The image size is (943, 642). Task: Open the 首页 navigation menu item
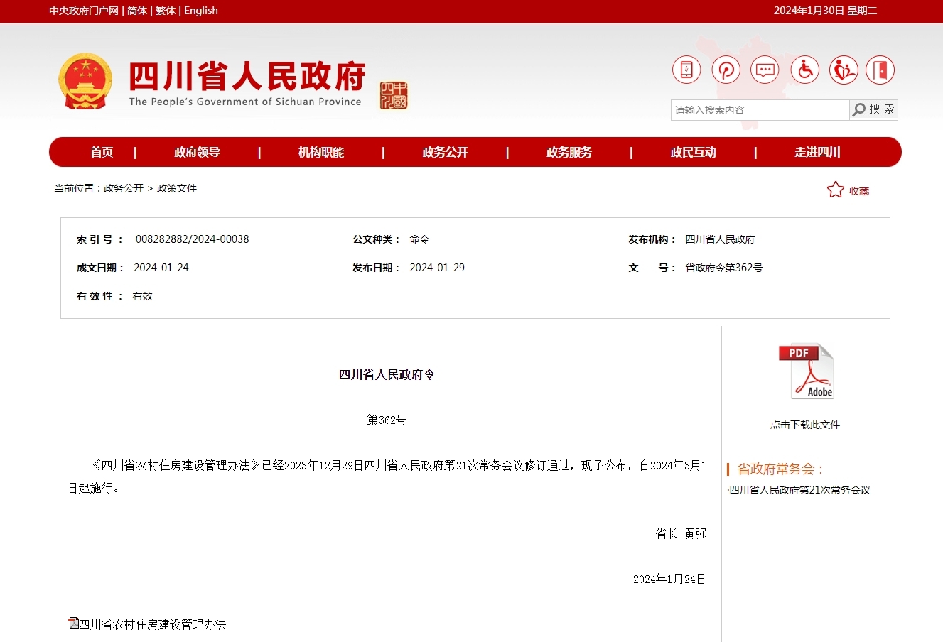[x=102, y=152]
